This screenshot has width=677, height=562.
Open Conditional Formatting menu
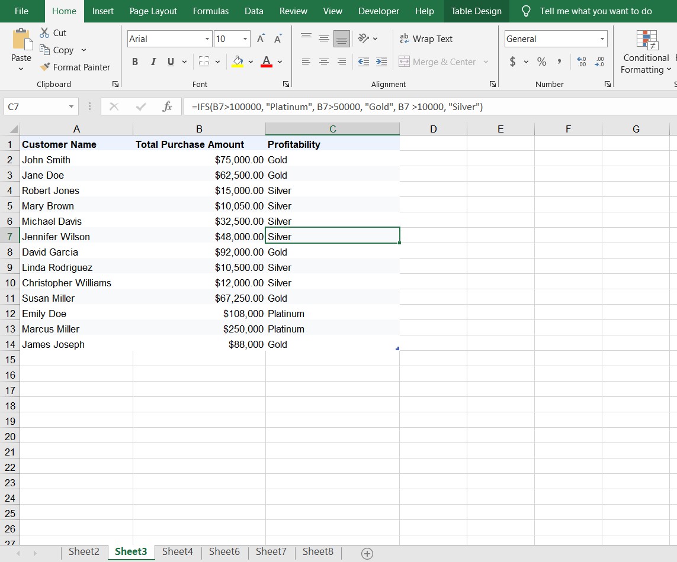pos(646,51)
